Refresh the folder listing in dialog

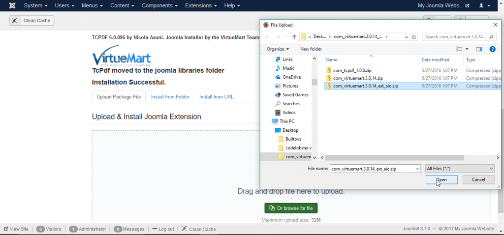click(414, 37)
